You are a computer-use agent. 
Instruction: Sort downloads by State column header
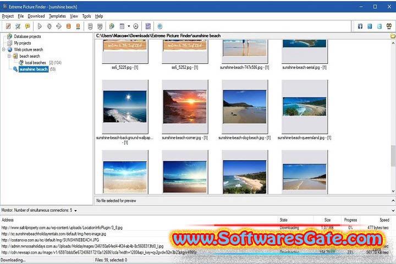click(x=295, y=220)
